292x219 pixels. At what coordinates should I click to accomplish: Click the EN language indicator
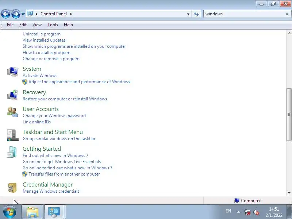point(228,211)
